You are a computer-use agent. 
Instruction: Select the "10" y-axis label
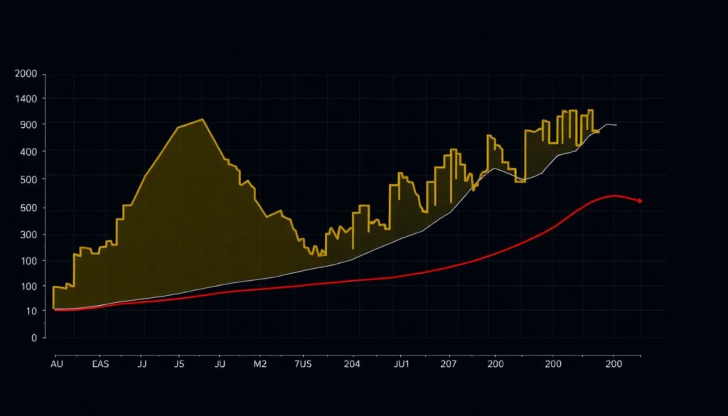[31, 311]
